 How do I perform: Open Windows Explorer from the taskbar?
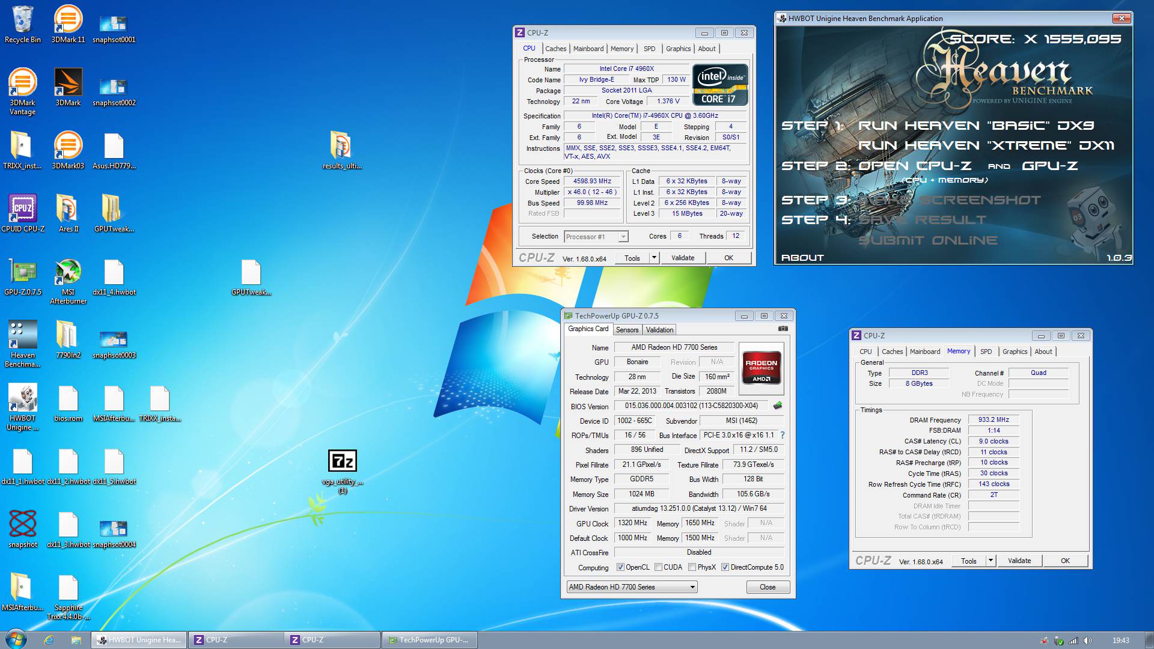[76, 640]
